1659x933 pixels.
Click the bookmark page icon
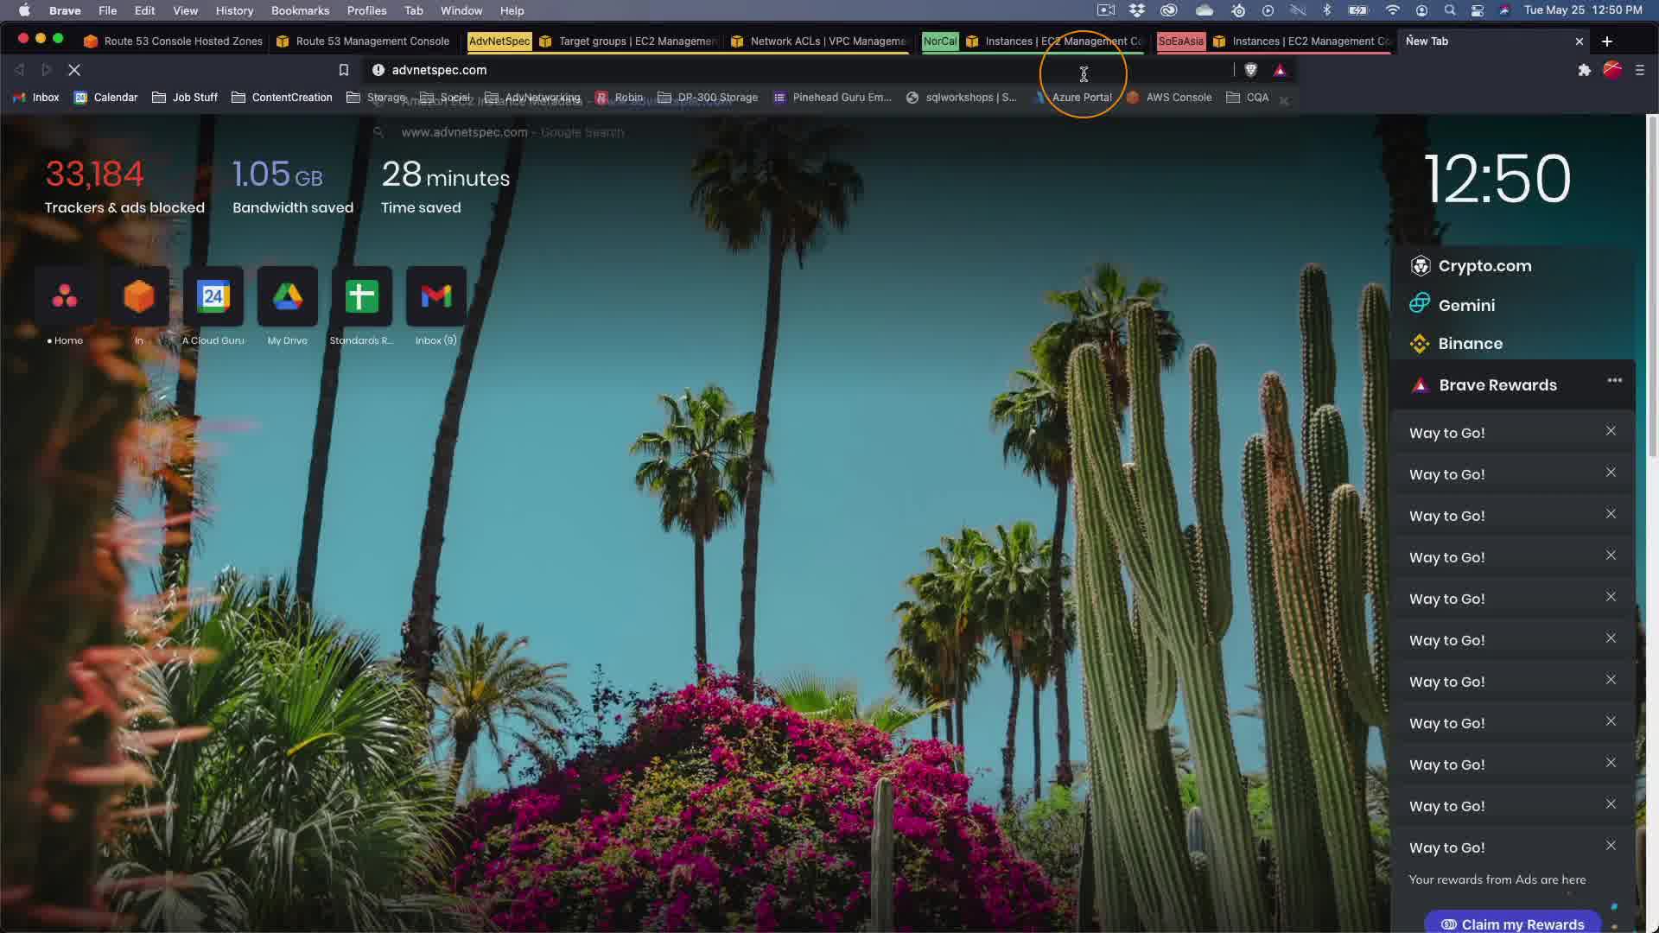[343, 70]
